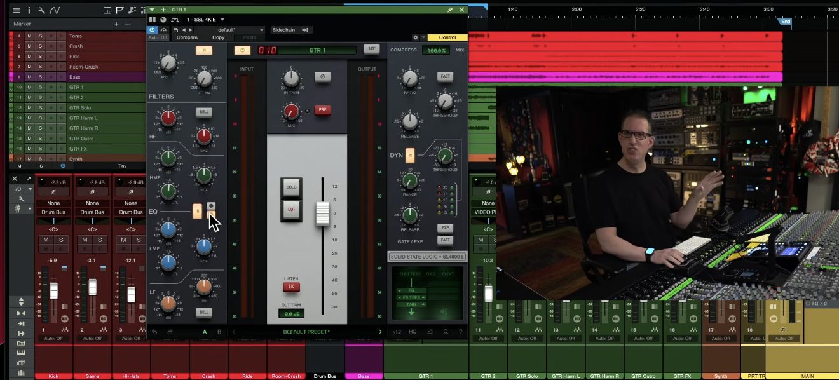Select GTR Solo track in list
The height and width of the screenshot is (380, 839).
[x=80, y=108]
